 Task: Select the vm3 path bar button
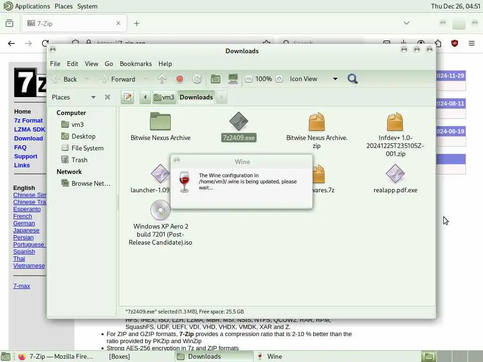[164, 97]
